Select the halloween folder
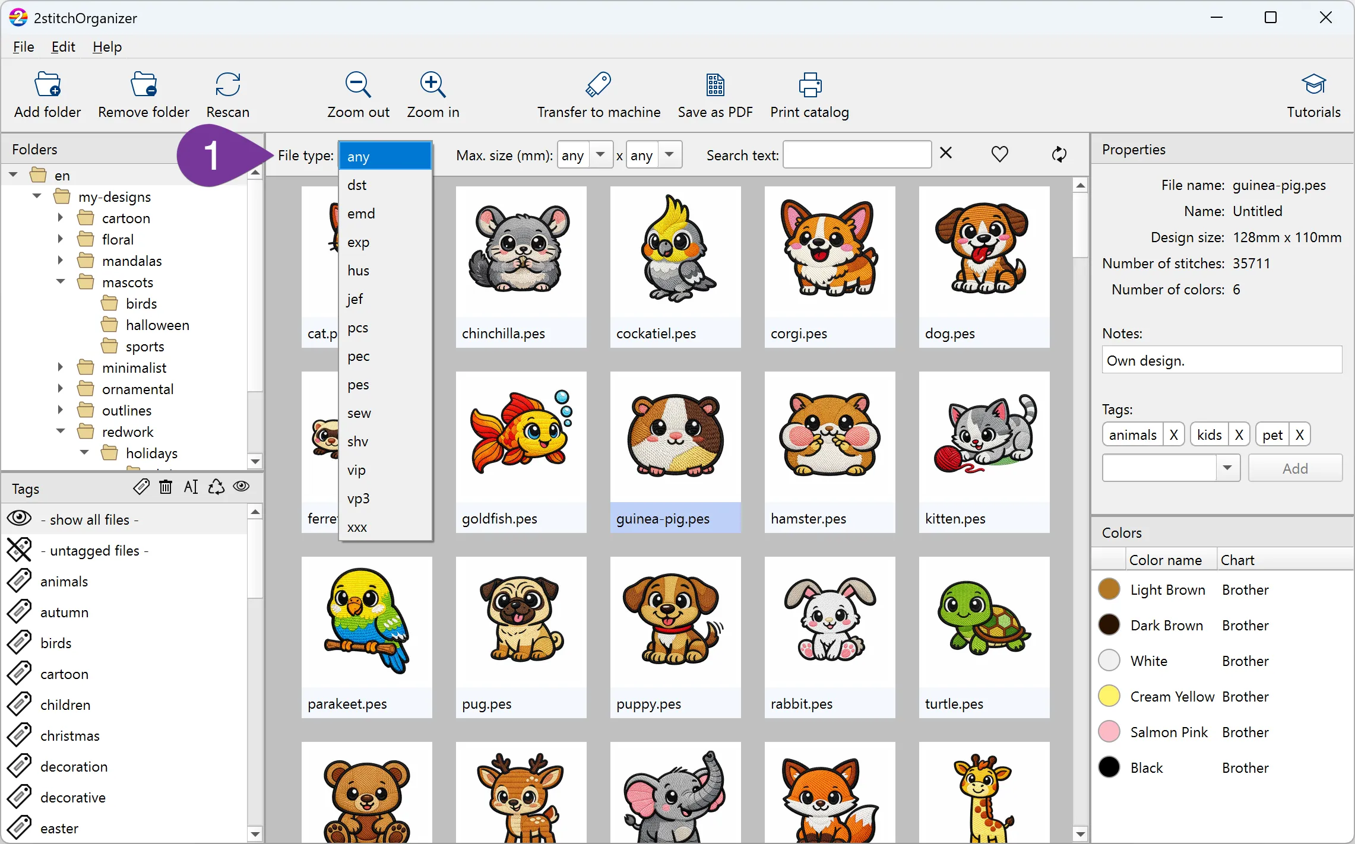The height and width of the screenshot is (844, 1355). click(x=157, y=325)
